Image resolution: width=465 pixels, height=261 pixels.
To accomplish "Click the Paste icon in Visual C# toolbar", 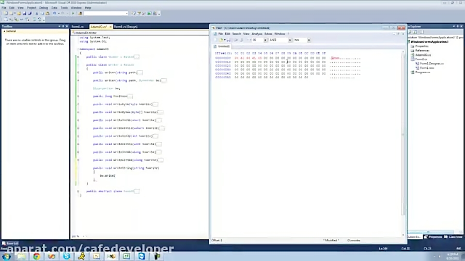I will pyautogui.click(x=48, y=13).
